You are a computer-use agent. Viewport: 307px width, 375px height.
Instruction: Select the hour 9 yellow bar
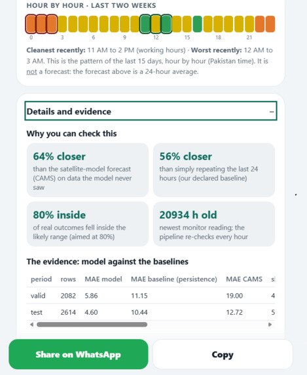coord(124,24)
